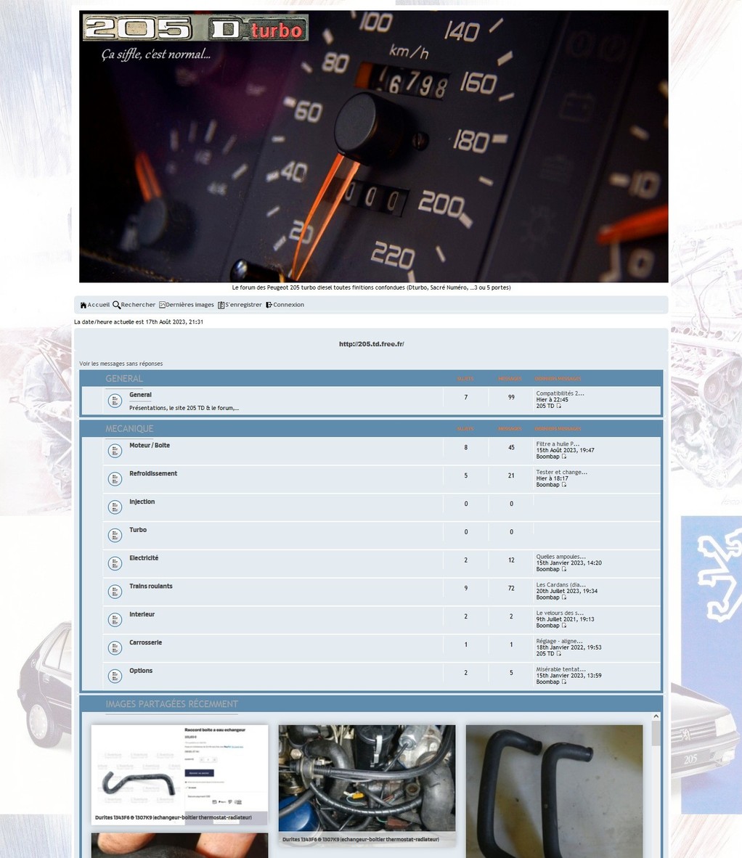
Task: Click the forum icon beside Turbo
Action: (x=115, y=536)
